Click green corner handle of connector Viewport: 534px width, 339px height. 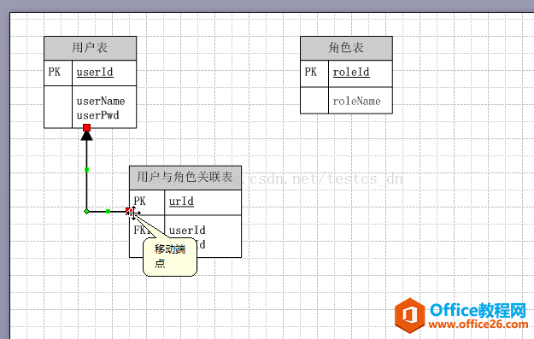pyautogui.click(x=86, y=212)
